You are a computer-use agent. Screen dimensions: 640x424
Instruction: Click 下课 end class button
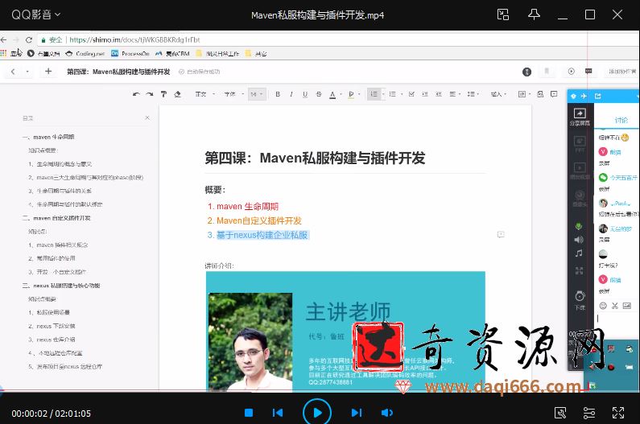[580, 300]
